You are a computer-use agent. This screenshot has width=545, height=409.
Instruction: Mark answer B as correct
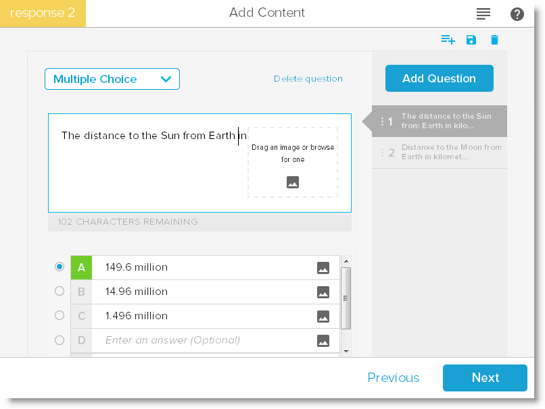click(x=60, y=292)
